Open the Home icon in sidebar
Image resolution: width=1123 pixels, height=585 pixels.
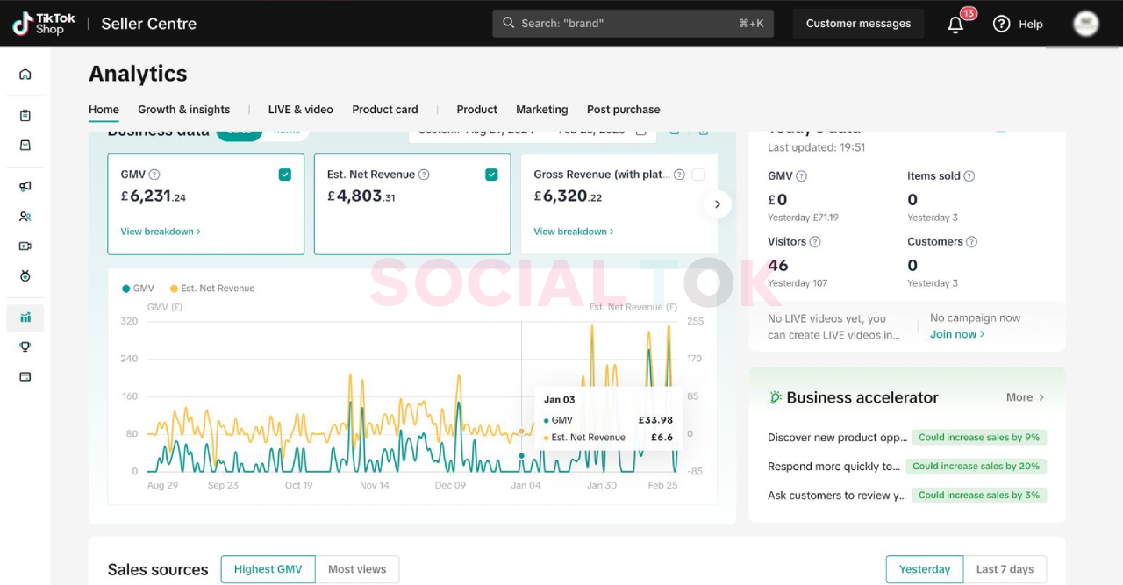[25, 75]
